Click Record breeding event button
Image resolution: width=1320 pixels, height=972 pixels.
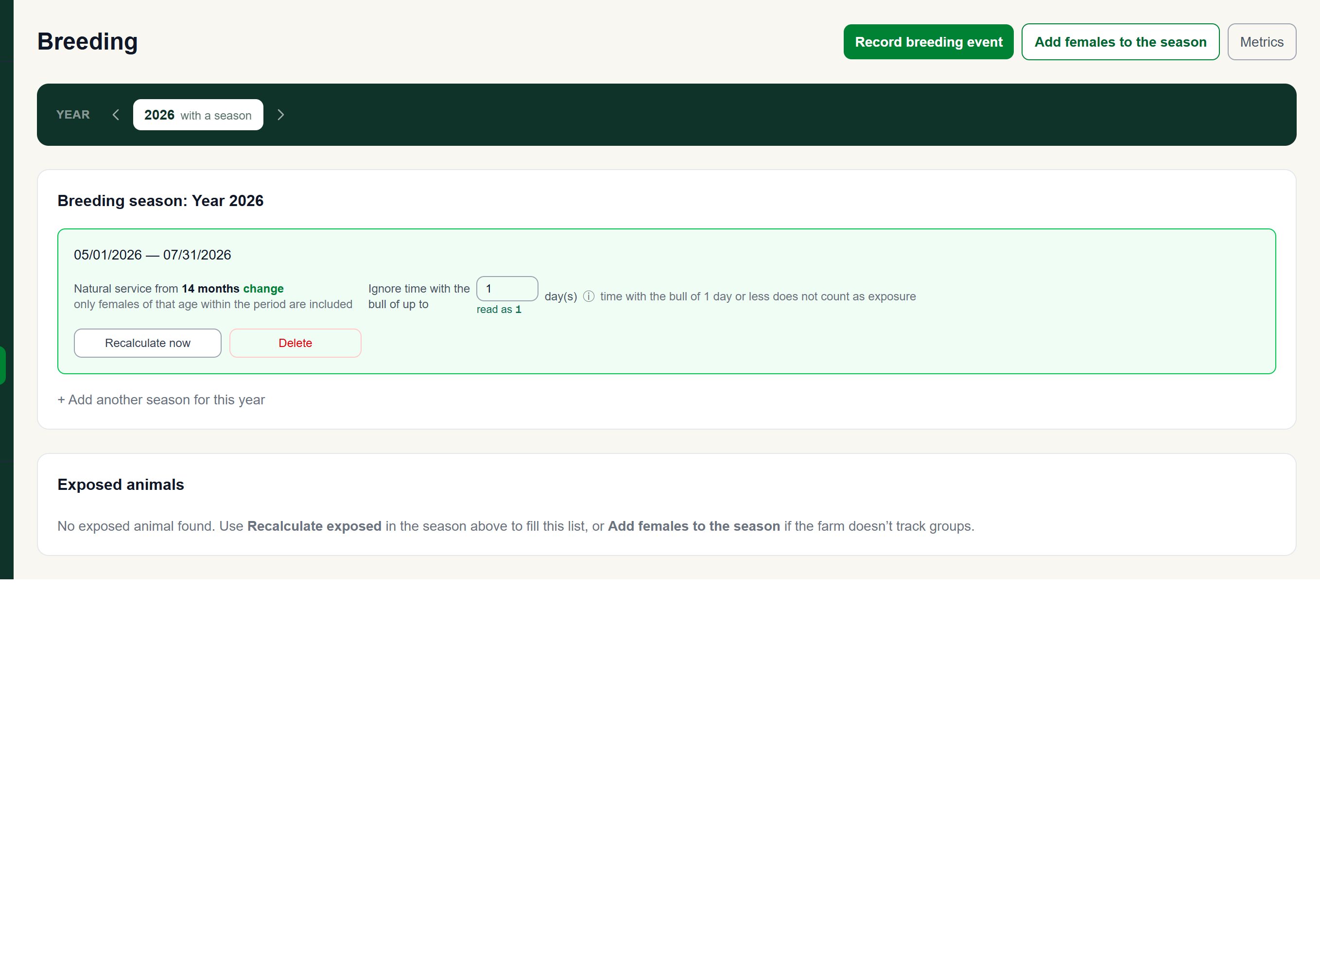928,42
